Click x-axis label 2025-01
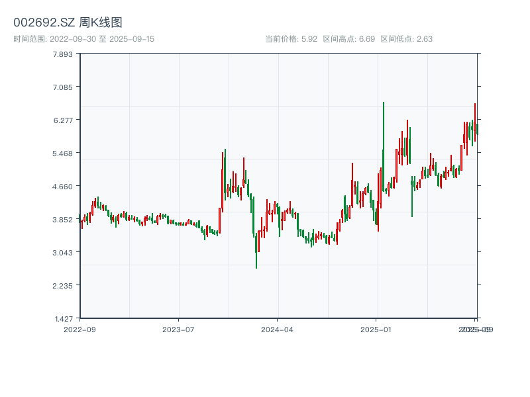The width and height of the screenshot is (530, 397). (376, 330)
